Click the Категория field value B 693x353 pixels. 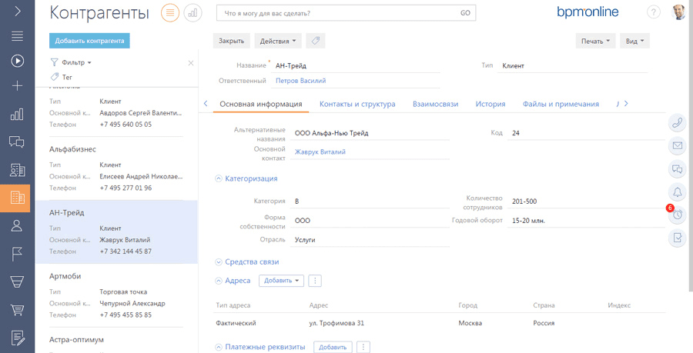tap(370, 201)
